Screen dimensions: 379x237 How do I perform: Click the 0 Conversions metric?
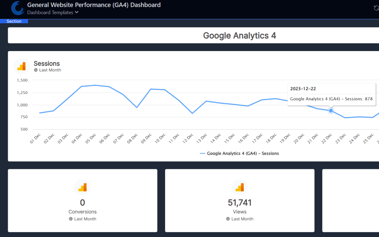(x=82, y=203)
